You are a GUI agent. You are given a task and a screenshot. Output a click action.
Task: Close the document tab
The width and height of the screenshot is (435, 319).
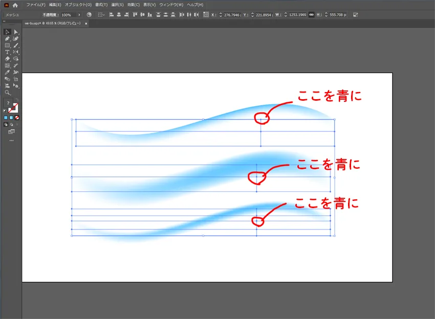pos(86,24)
